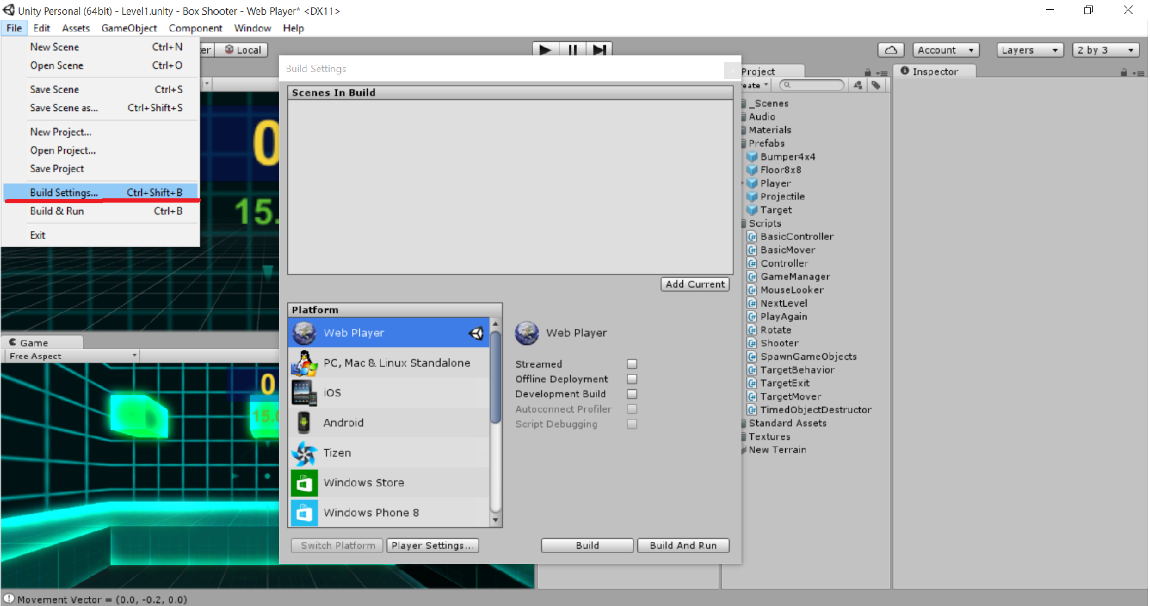Open the GameObject menu
Image resolution: width=1150 pixels, height=606 pixels.
click(129, 28)
